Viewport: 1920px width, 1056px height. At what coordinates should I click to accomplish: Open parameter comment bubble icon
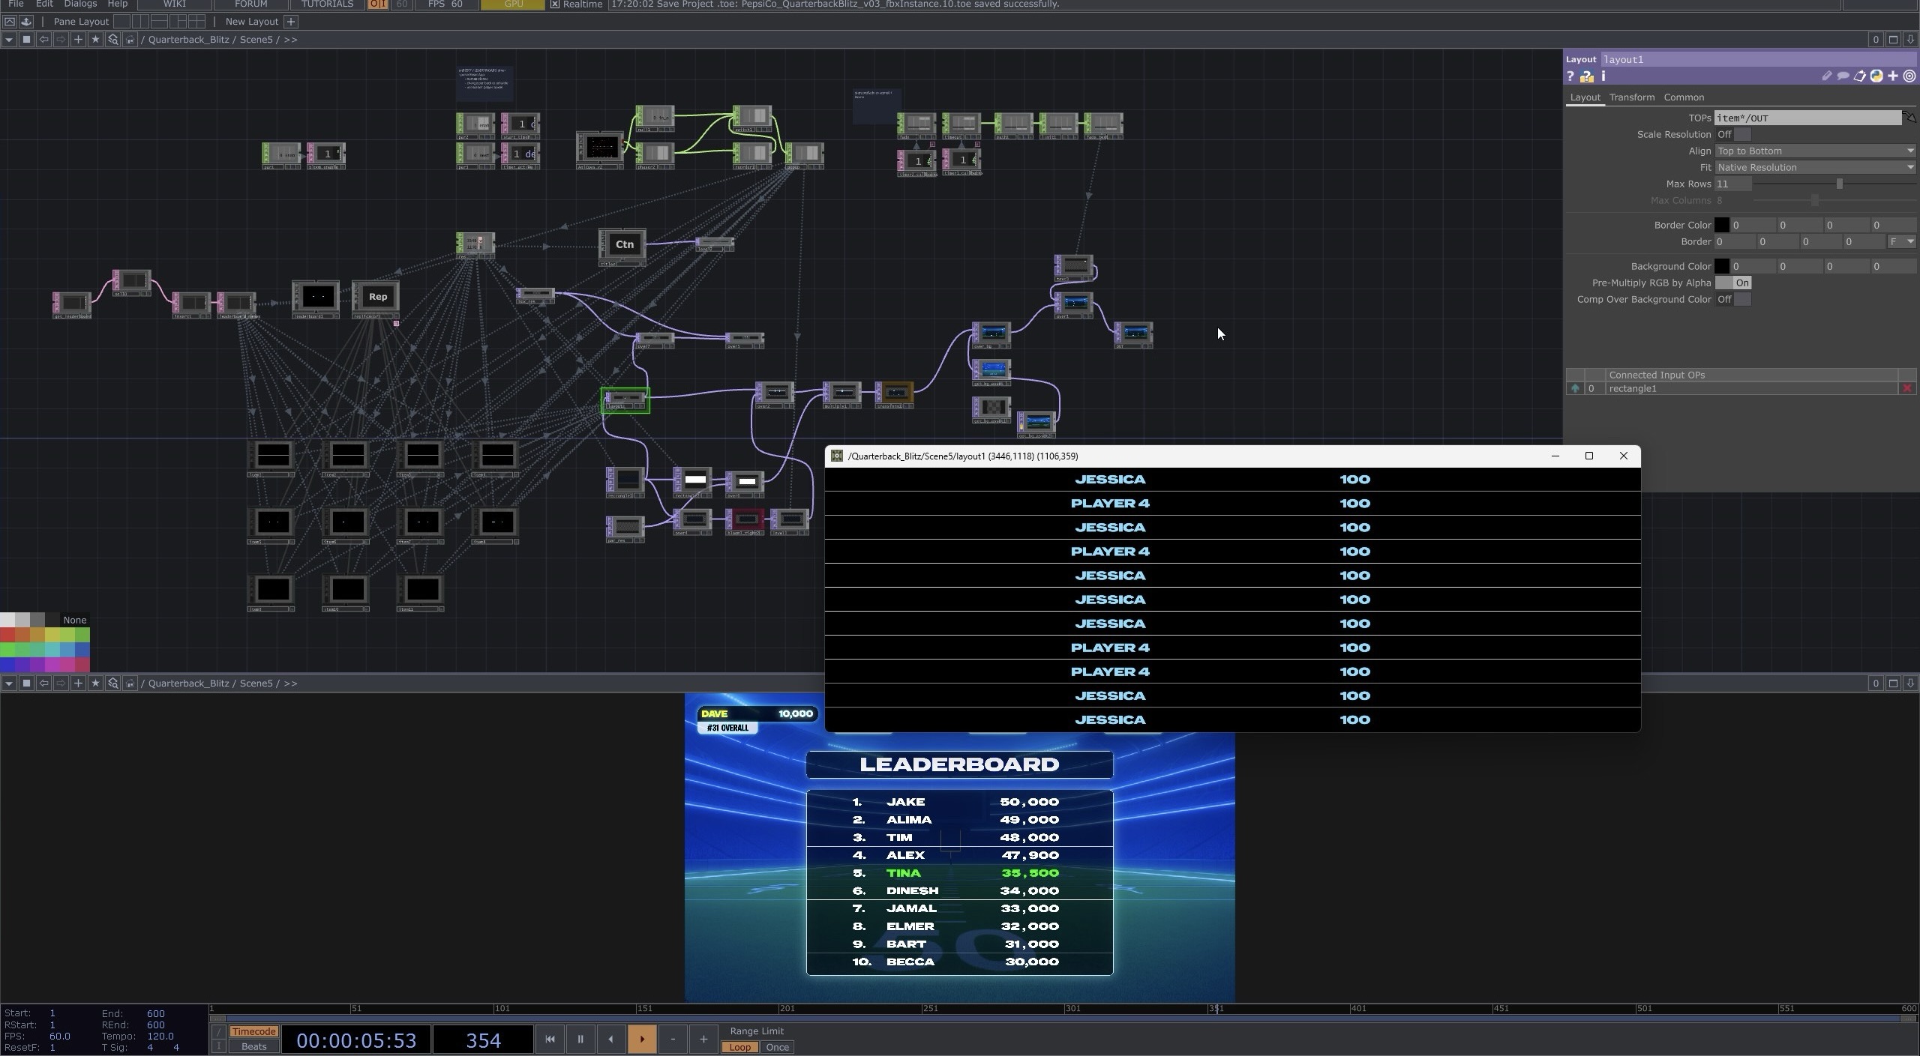[x=1843, y=76]
